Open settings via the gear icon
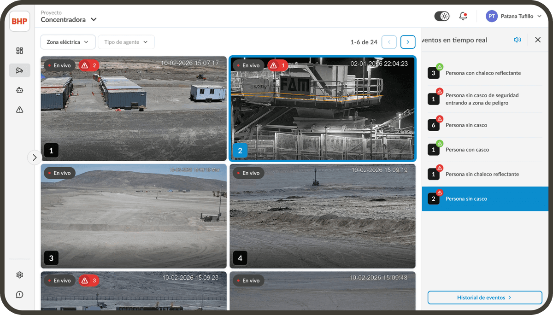The width and height of the screenshot is (553, 315). coord(19,274)
